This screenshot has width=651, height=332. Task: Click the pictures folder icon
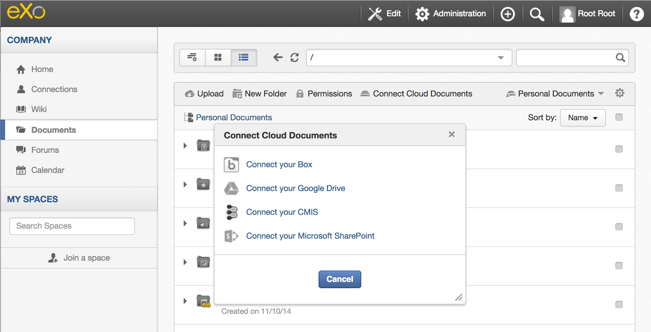pyautogui.click(x=203, y=262)
